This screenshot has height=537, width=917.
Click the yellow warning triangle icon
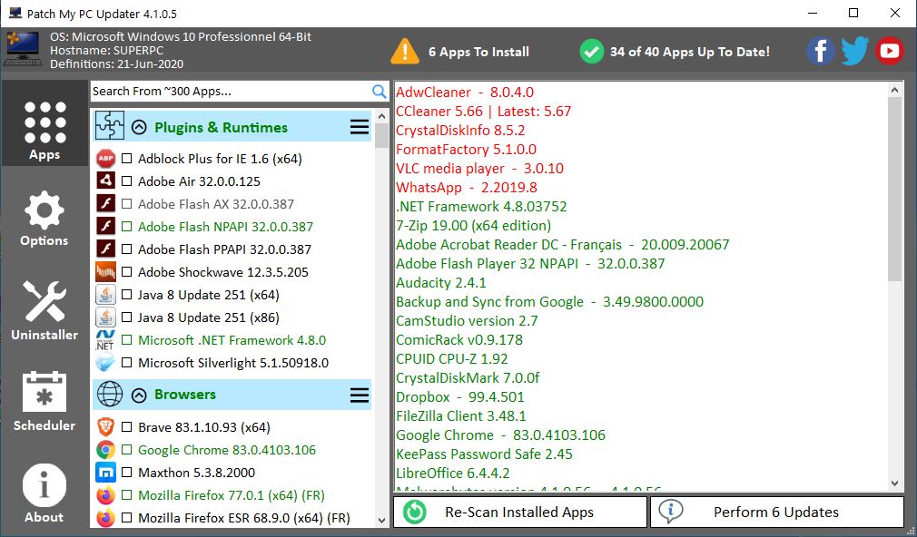tap(405, 52)
